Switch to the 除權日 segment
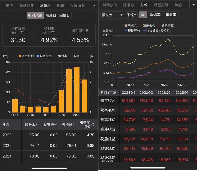Viewport: 197px width, 171px height. (65, 15)
